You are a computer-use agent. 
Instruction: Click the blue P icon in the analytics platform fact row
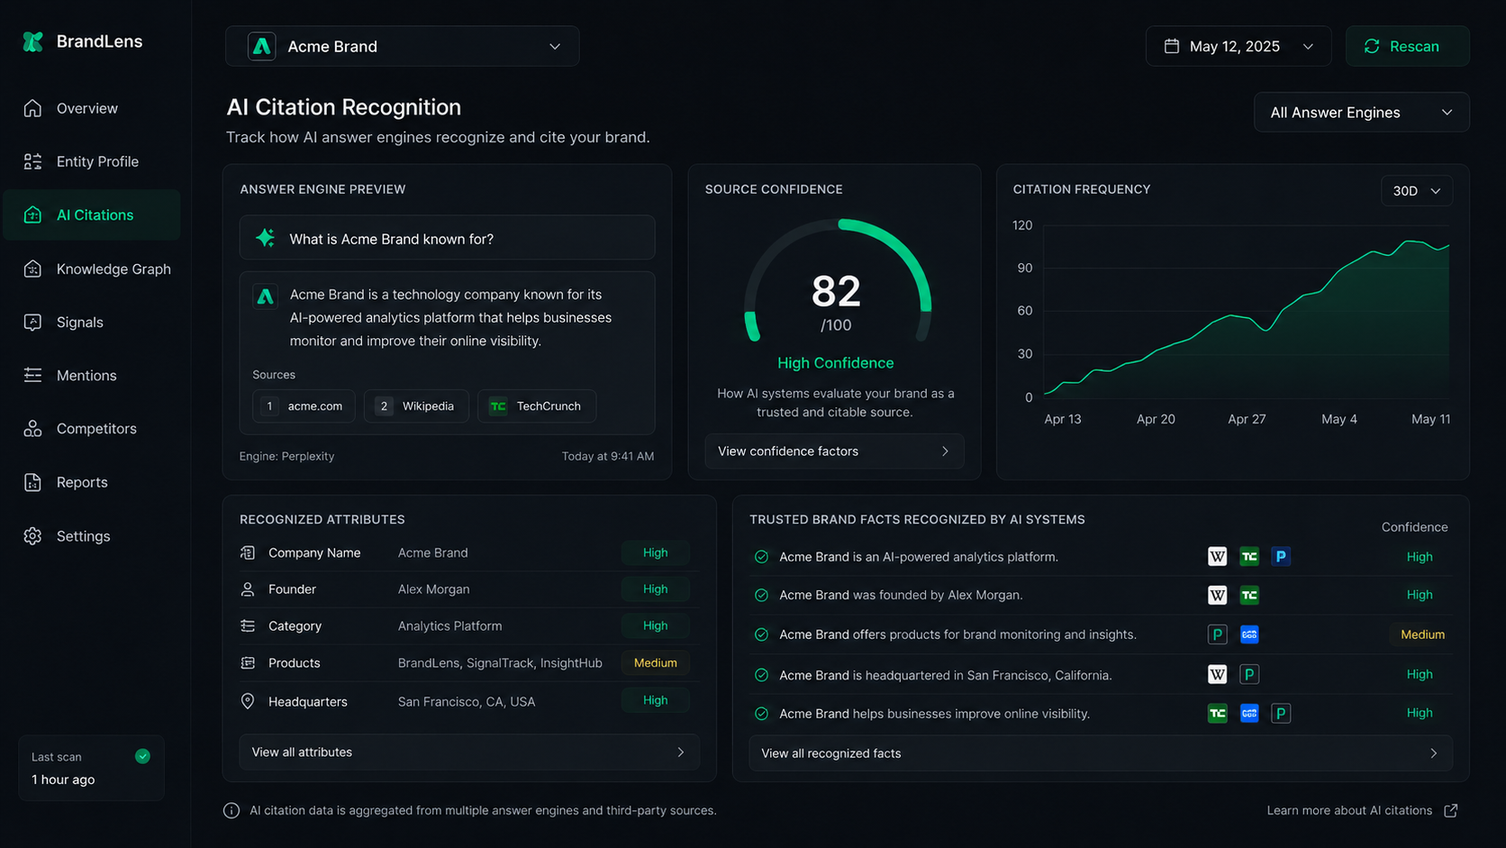1281,556
